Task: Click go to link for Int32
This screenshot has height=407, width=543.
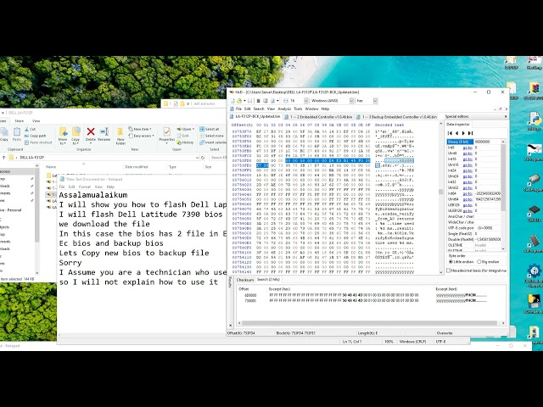Action: (467, 181)
